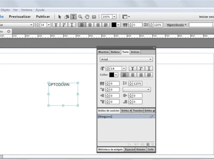The height and width of the screenshot is (160, 214).
Task: Close the document tab with the X
Action: pos(9,31)
